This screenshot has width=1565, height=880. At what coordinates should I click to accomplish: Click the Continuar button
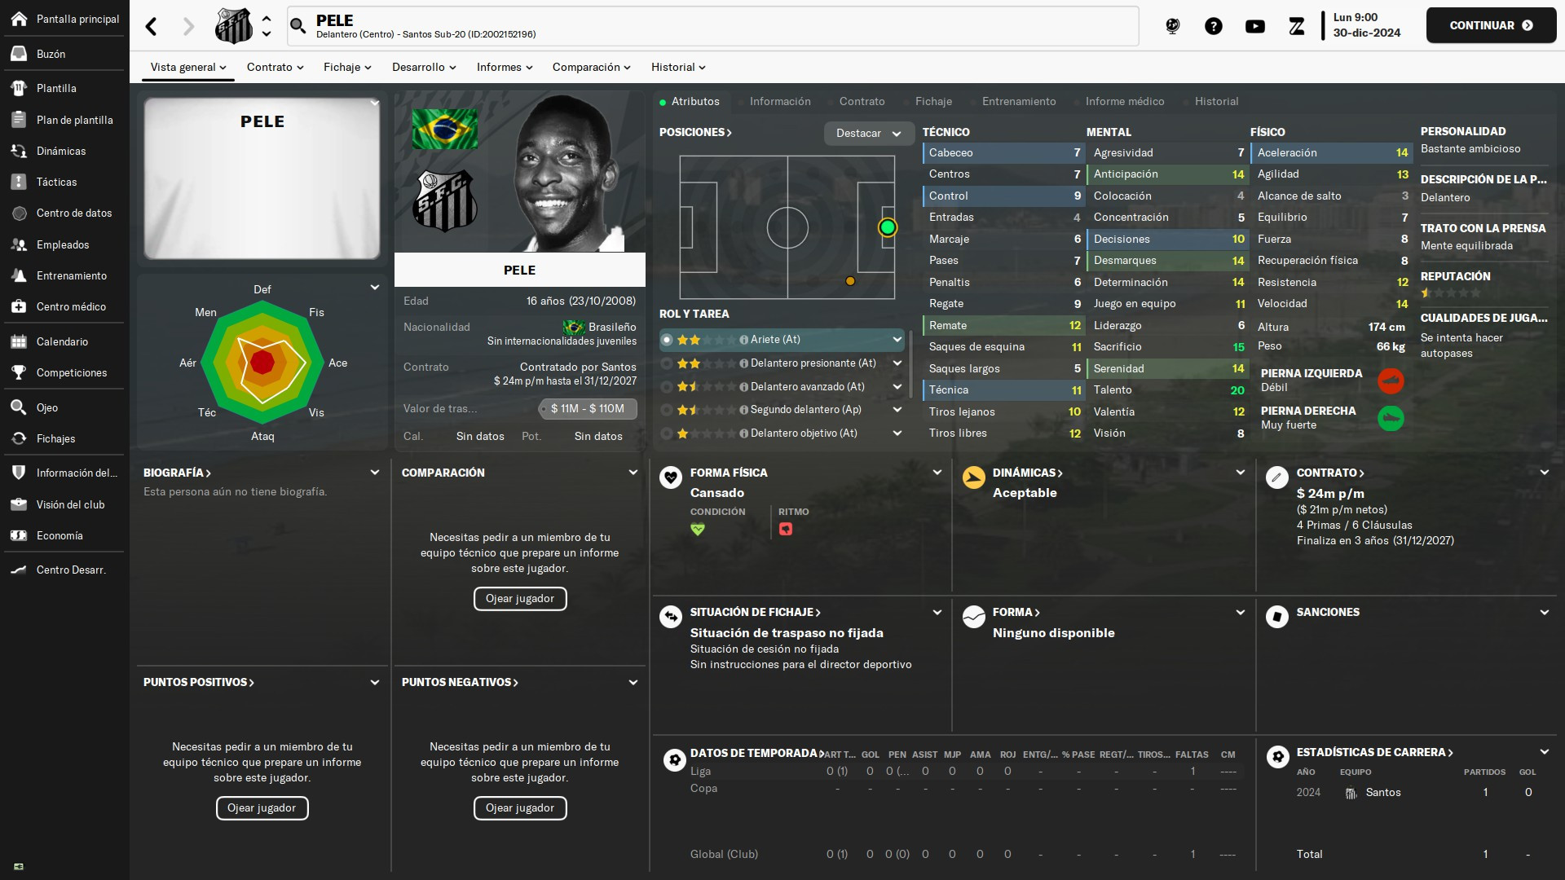pos(1491,25)
